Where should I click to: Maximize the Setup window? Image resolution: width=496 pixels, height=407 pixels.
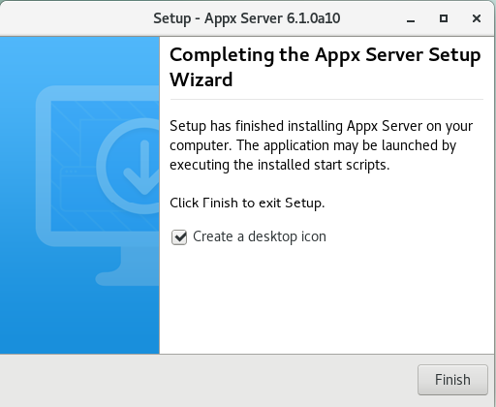pos(444,18)
